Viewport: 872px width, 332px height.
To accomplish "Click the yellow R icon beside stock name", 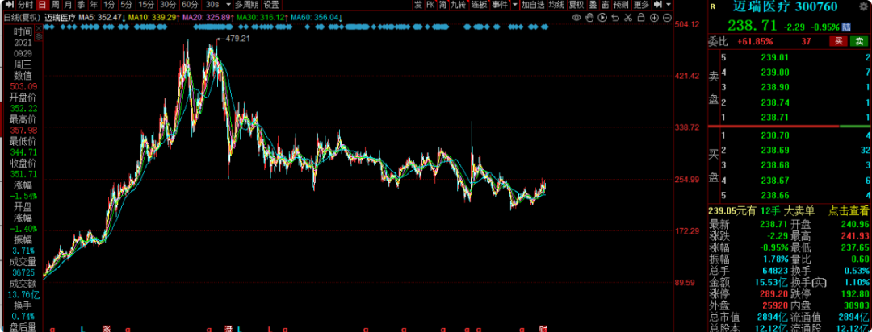I will [x=713, y=6].
